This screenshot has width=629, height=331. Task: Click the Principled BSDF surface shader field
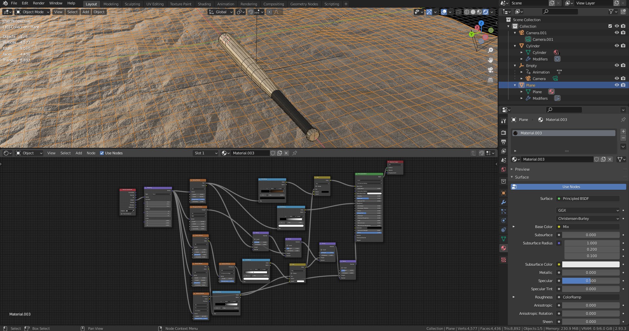[588, 199]
